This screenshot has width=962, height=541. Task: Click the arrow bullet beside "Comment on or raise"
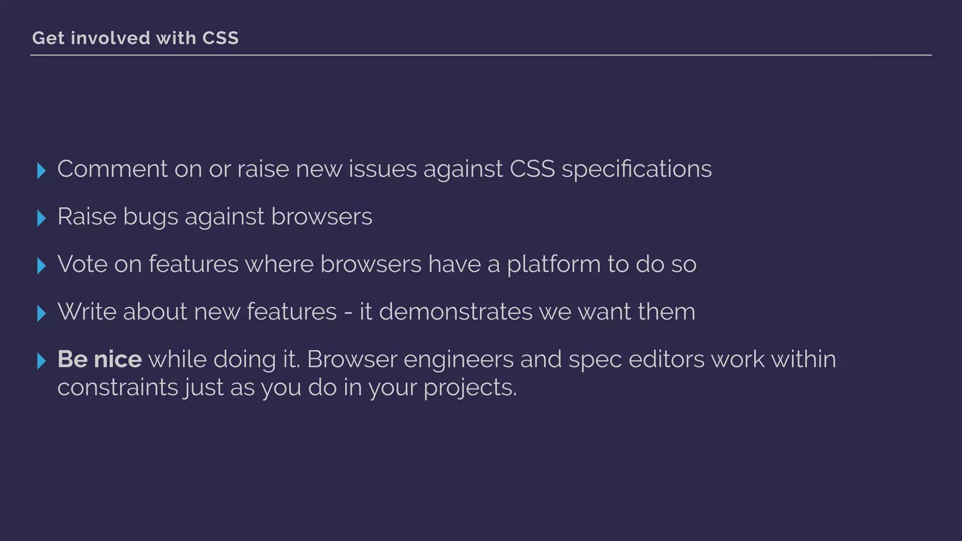click(x=41, y=170)
